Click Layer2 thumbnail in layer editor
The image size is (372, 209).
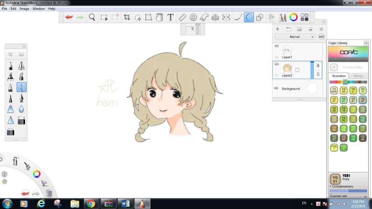click(x=287, y=68)
